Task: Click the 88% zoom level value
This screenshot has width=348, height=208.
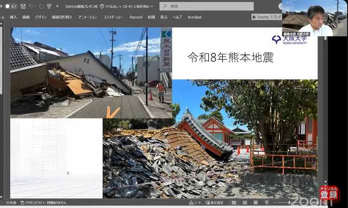Action: pos(315,203)
